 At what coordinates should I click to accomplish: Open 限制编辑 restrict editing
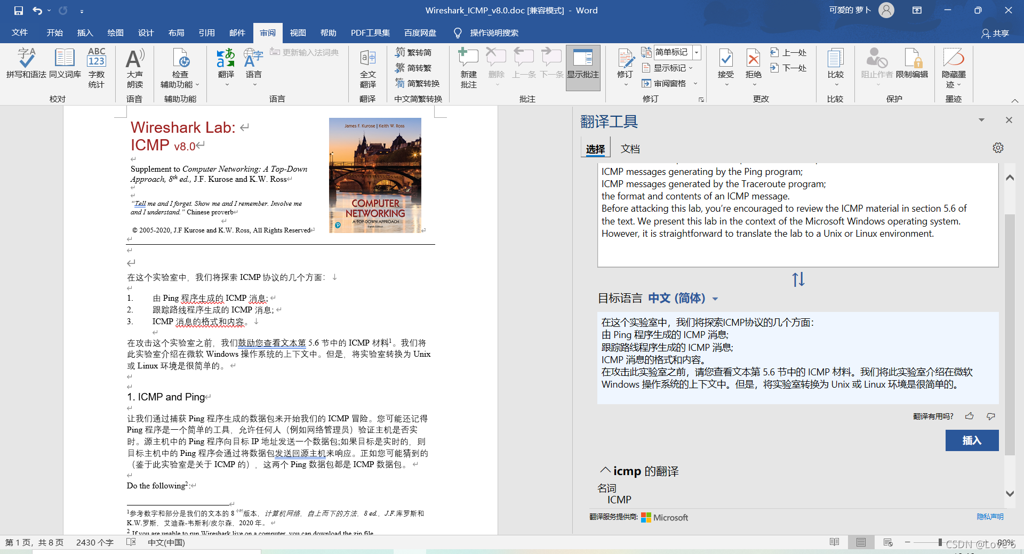[912, 63]
